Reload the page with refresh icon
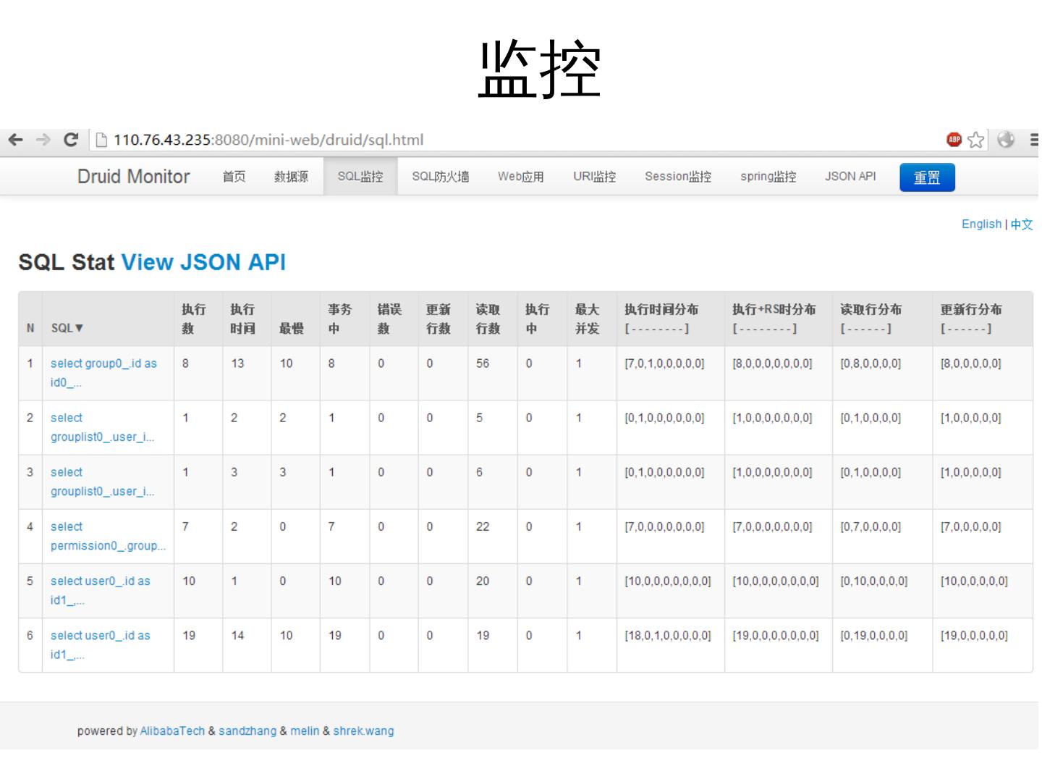 pos(71,140)
